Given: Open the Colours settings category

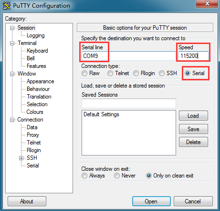Looking at the screenshot, I should click(x=35, y=112).
